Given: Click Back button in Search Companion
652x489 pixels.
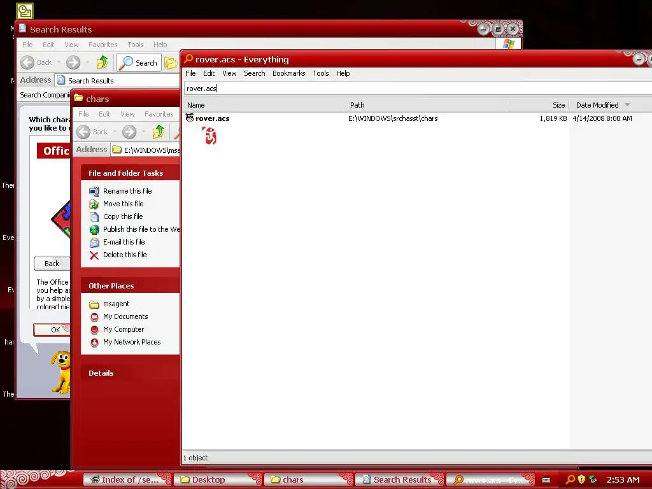Looking at the screenshot, I should coord(52,264).
